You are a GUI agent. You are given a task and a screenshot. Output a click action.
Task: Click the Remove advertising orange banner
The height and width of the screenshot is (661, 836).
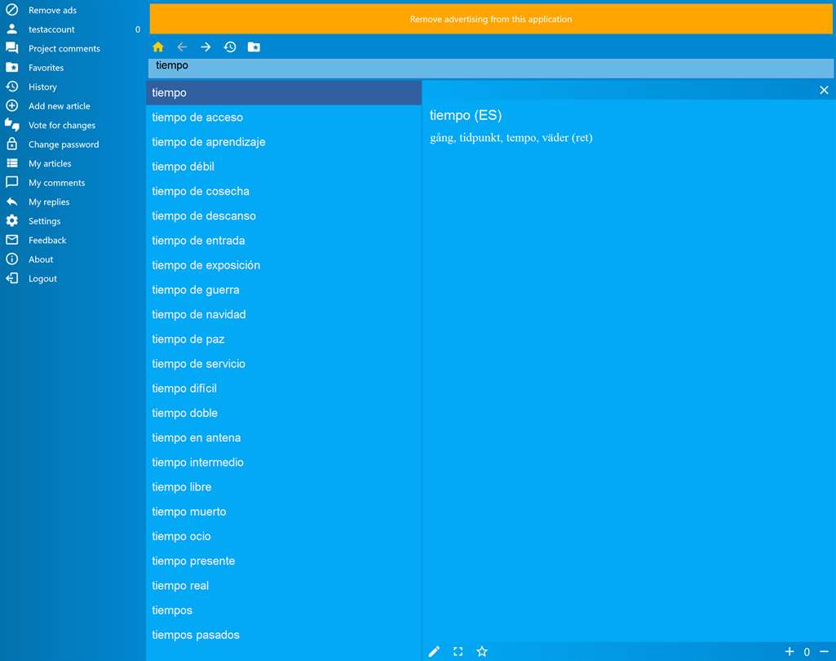coord(490,19)
